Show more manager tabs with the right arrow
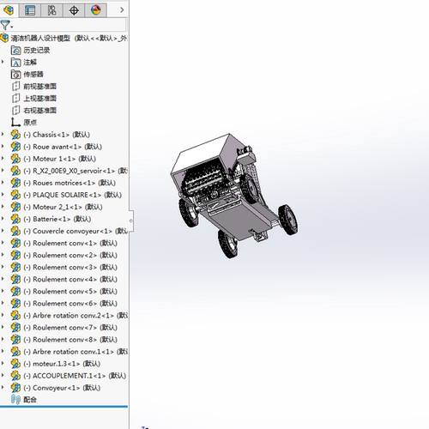 [122, 10]
